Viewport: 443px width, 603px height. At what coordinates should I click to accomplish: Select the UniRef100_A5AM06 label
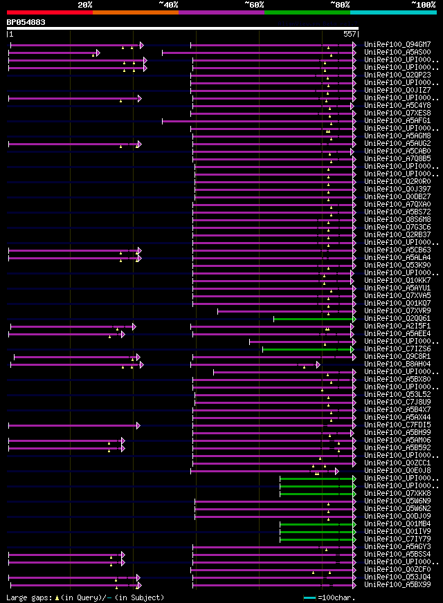click(397, 440)
